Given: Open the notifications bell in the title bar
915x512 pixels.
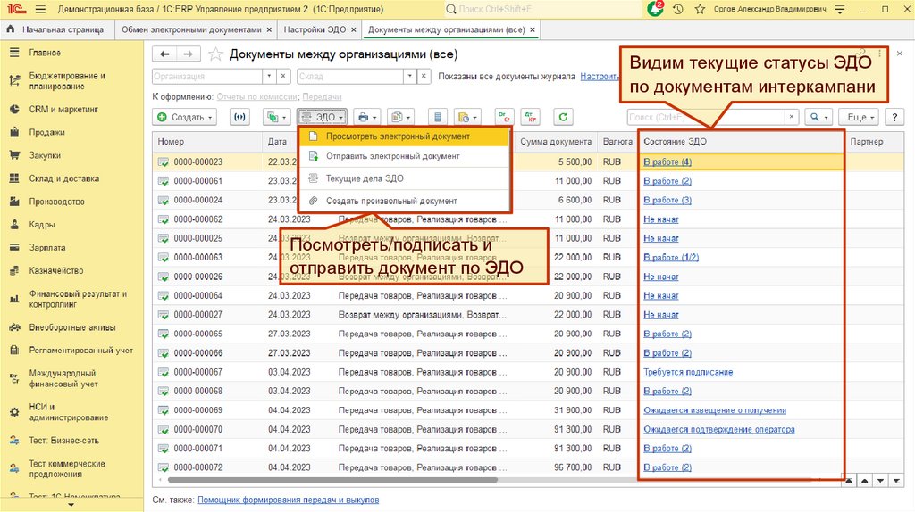Looking at the screenshot, I should (656, 9).
